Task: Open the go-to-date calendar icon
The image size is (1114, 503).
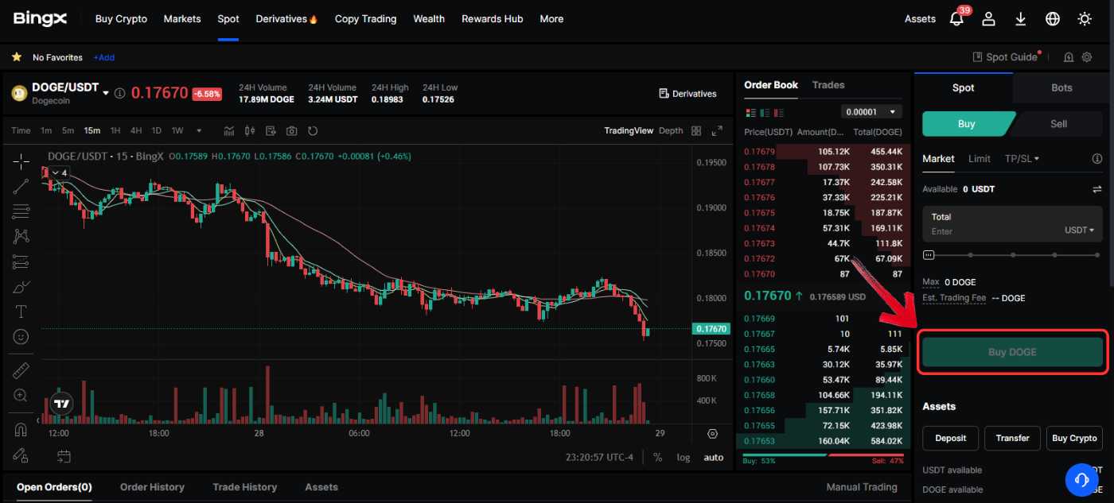Action: point(64,456)
